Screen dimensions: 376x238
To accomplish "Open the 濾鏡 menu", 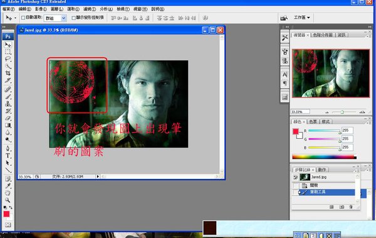I will coord(90,9).
